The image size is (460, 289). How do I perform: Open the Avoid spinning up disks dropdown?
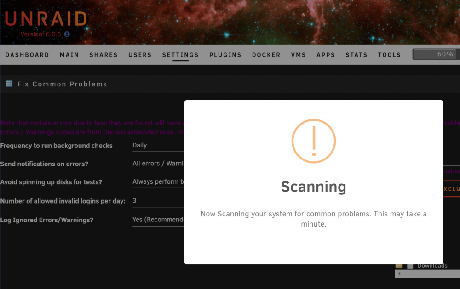click(x=158, y=182)
